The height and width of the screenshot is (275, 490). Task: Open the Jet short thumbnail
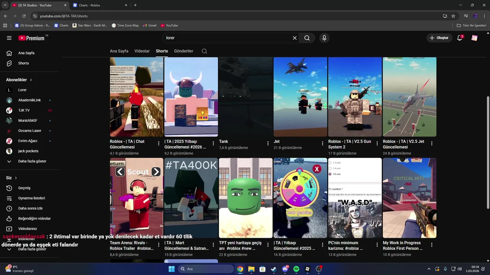point(300,97)
